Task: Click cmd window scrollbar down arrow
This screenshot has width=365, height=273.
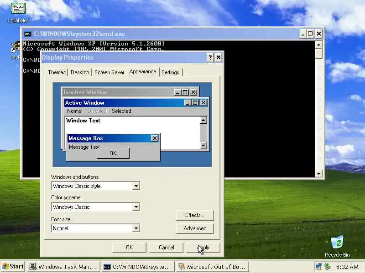Action: pyautogui.click(x=318, y=173)
